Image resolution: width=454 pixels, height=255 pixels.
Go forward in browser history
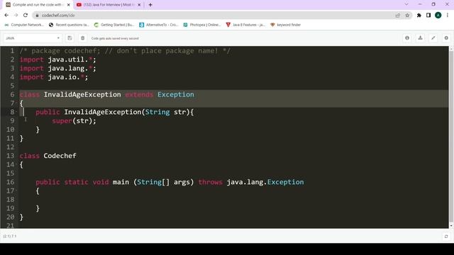coord(16,15)
